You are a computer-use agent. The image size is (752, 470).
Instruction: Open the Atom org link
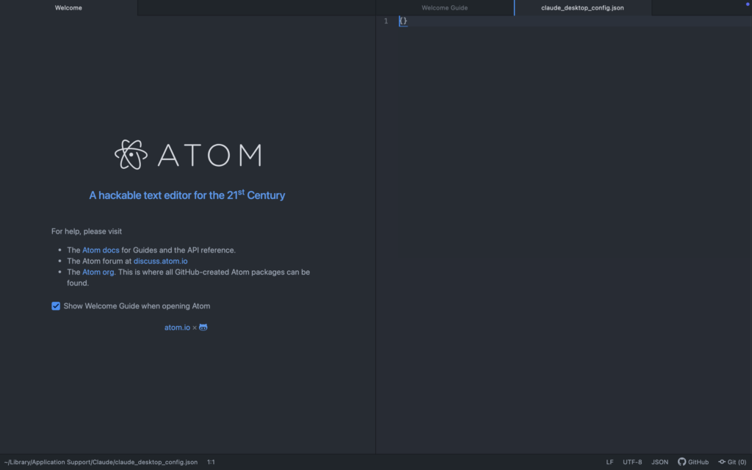(98, 272)
